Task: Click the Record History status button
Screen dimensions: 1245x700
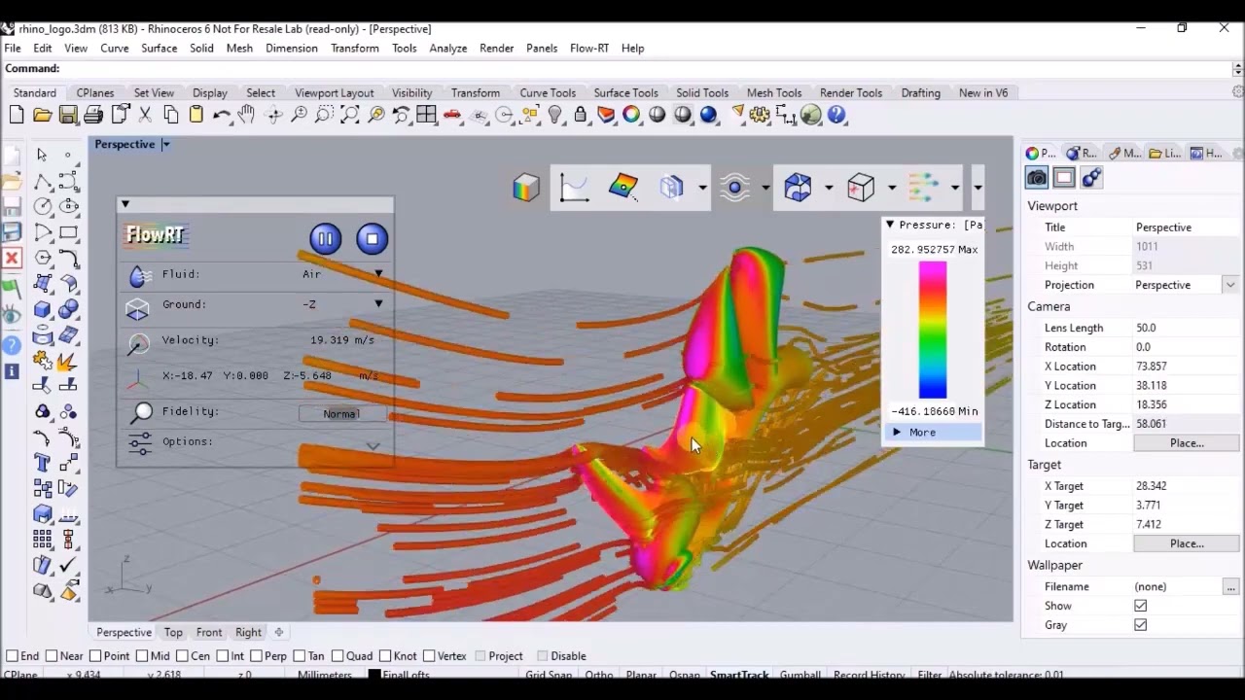Action: tap(870, 675)
